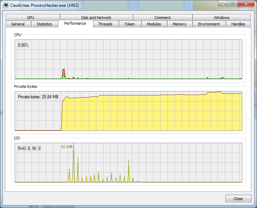Open the Memory tab
Image resolution: width=257 pixels, height=208 pixels.
(180, 24)
